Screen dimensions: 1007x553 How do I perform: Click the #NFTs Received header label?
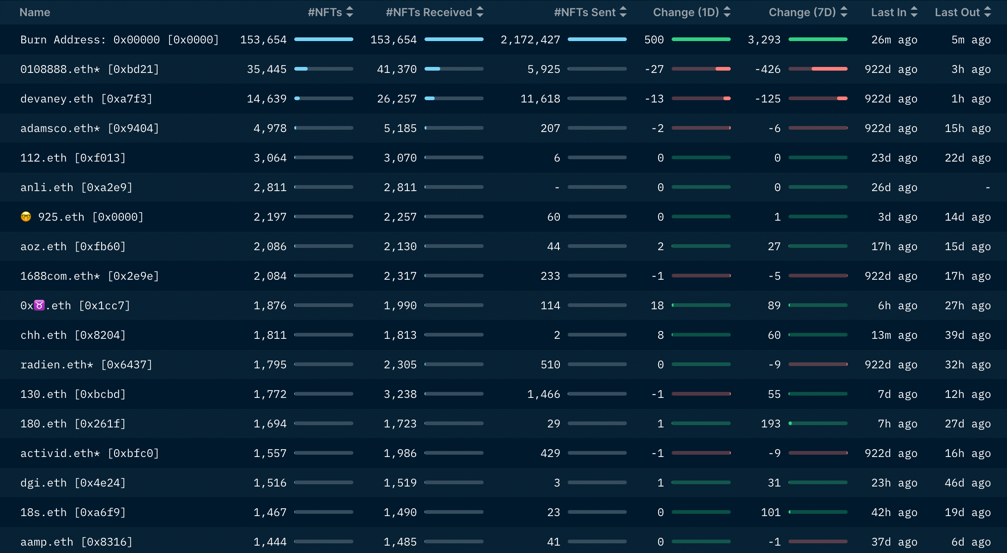(x=429, y=12)
